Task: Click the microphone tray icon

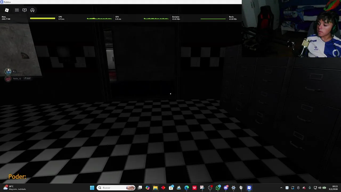Action: (310, 188)
